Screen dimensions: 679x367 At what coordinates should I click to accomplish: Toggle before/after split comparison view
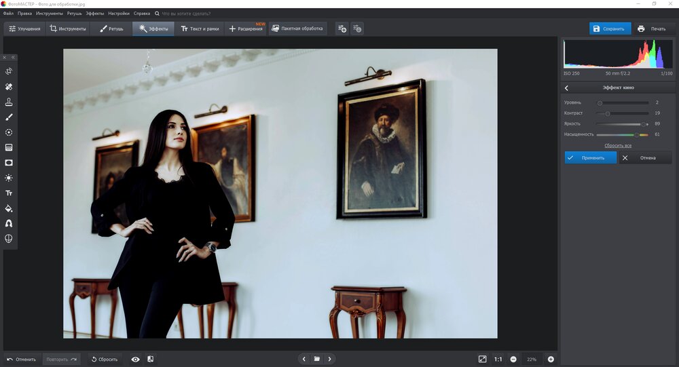coord(150,359)
